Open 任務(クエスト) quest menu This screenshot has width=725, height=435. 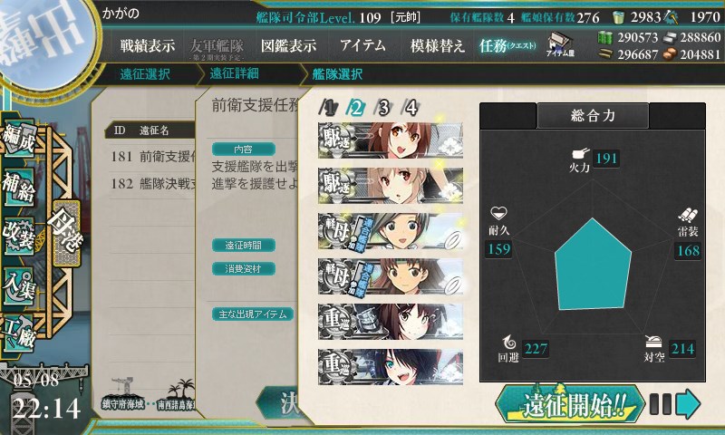(x=507, y=45)
